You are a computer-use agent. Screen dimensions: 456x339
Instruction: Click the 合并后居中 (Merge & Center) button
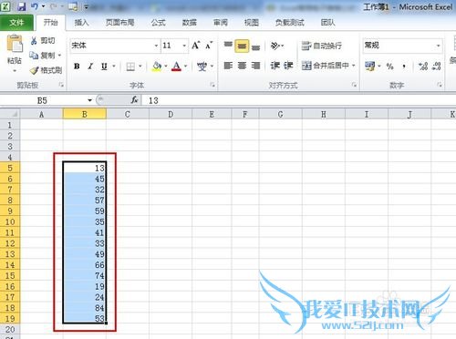pyautogui.click(x=326, y=66)
